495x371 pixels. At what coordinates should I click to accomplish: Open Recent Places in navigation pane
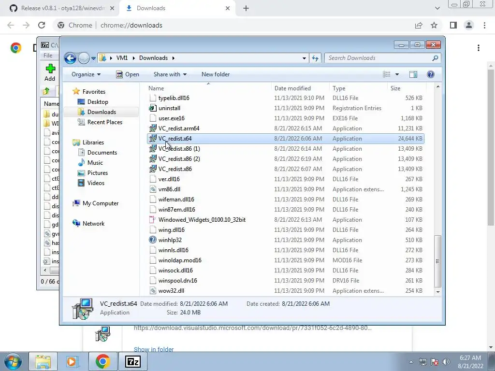tap(104, 122)
